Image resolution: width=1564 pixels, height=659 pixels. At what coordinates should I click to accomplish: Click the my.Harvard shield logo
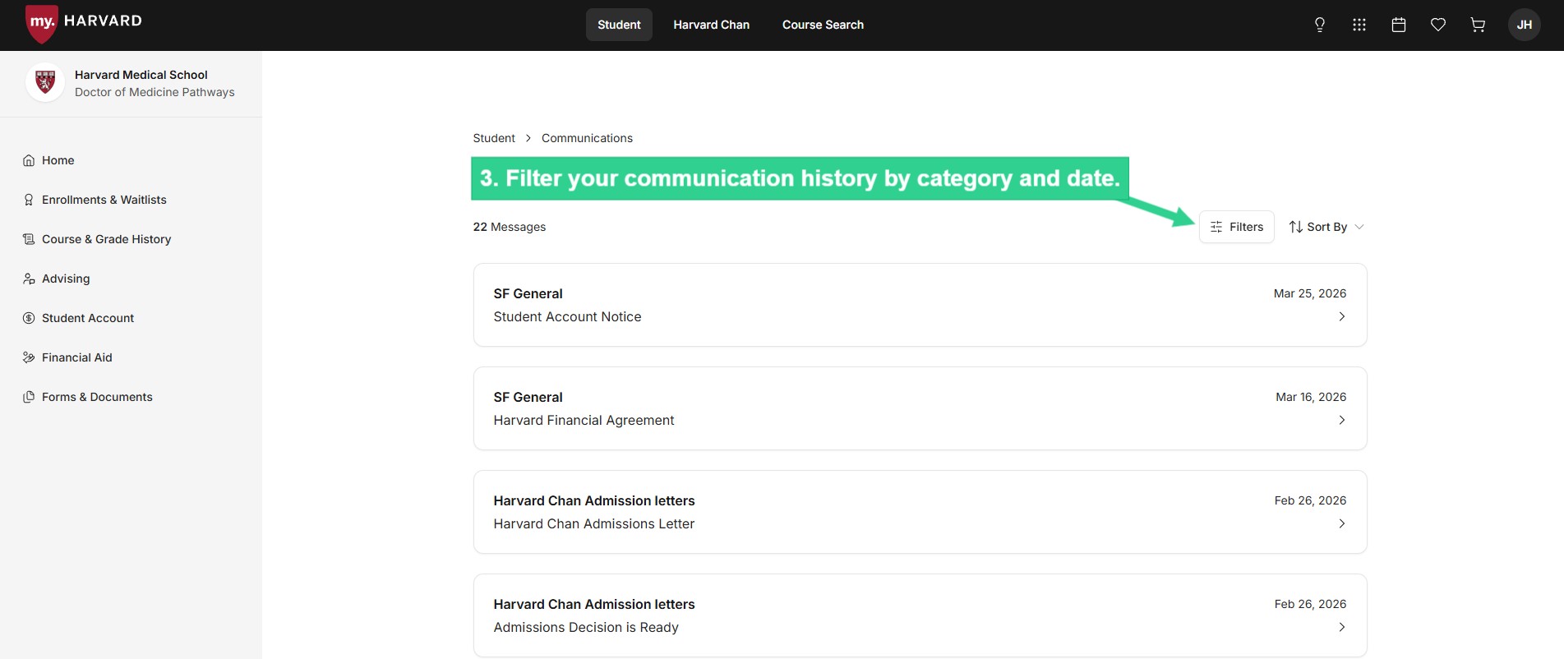[x=42, y=23]
